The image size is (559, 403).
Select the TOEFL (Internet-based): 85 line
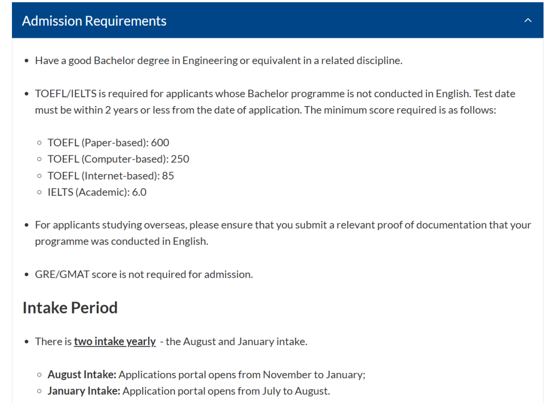[111, 175]
